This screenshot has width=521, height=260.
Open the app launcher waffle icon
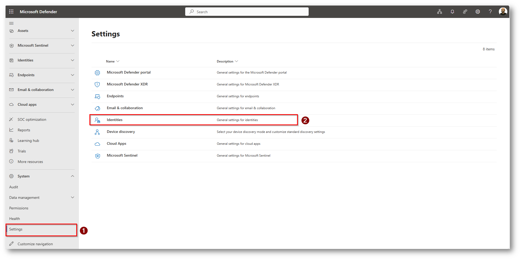coord(11,12)
